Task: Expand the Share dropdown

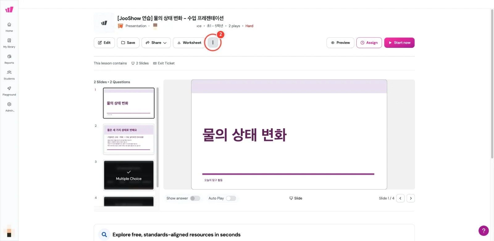Action: pyautogui.click(x=156, y=43)
